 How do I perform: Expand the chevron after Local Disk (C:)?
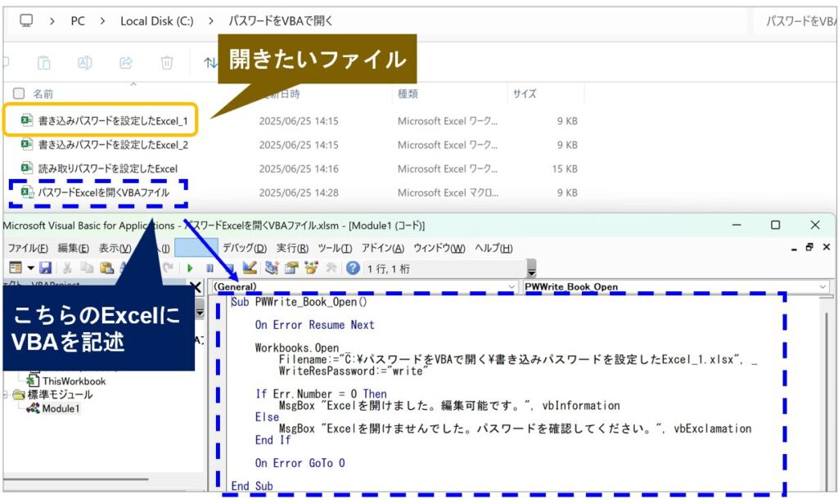tap(211, 20)
